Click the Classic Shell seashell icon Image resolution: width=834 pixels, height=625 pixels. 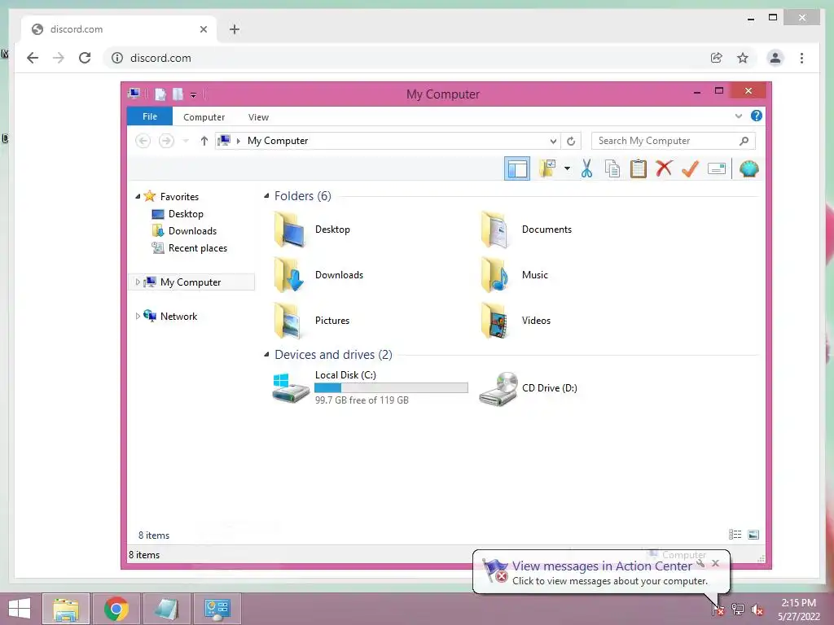click(749, 169)
